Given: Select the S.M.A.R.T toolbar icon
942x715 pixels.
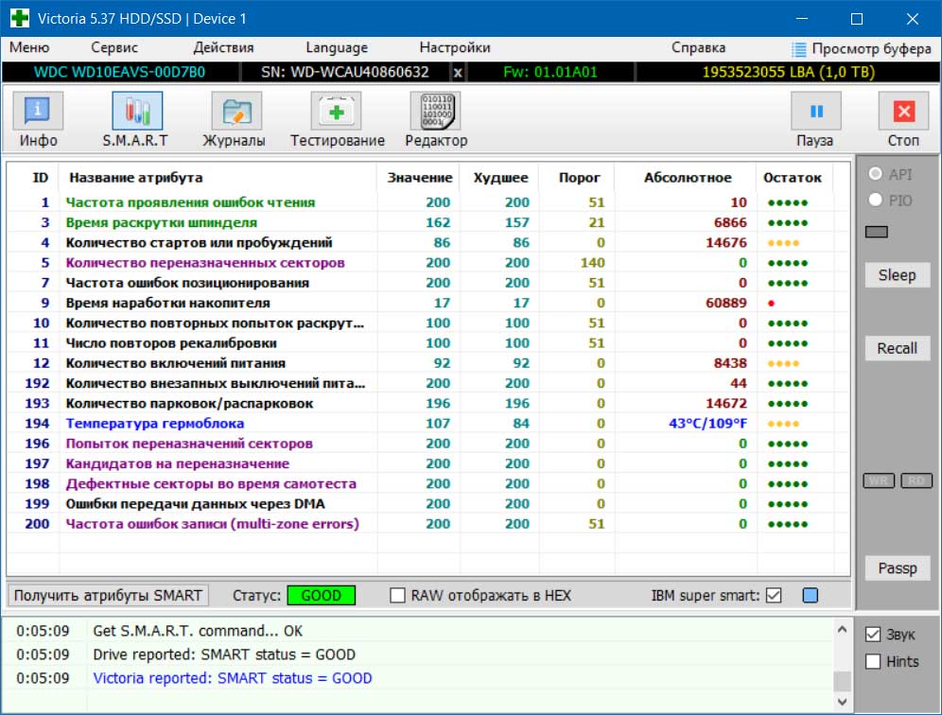Looking at the screenshot, I should (137, 112).
